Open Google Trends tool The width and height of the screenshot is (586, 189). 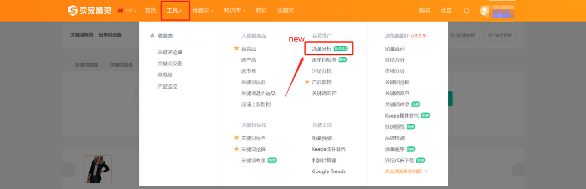329,171
